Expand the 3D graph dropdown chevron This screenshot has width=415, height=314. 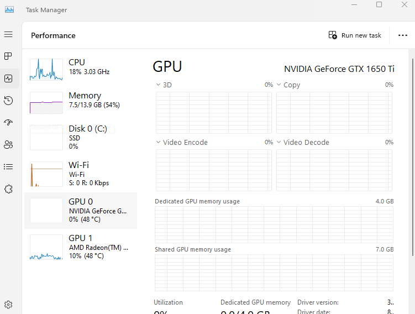click(159, 85)
